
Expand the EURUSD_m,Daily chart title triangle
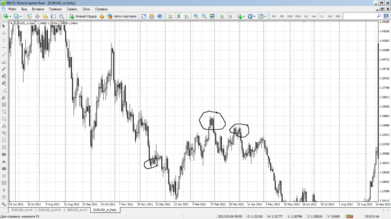[x=11, y=23]
